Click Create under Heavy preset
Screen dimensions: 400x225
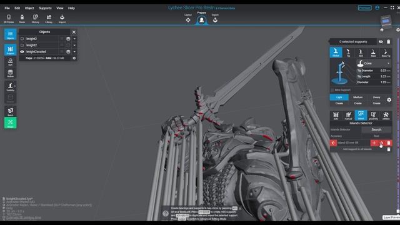tap(376, 103)
